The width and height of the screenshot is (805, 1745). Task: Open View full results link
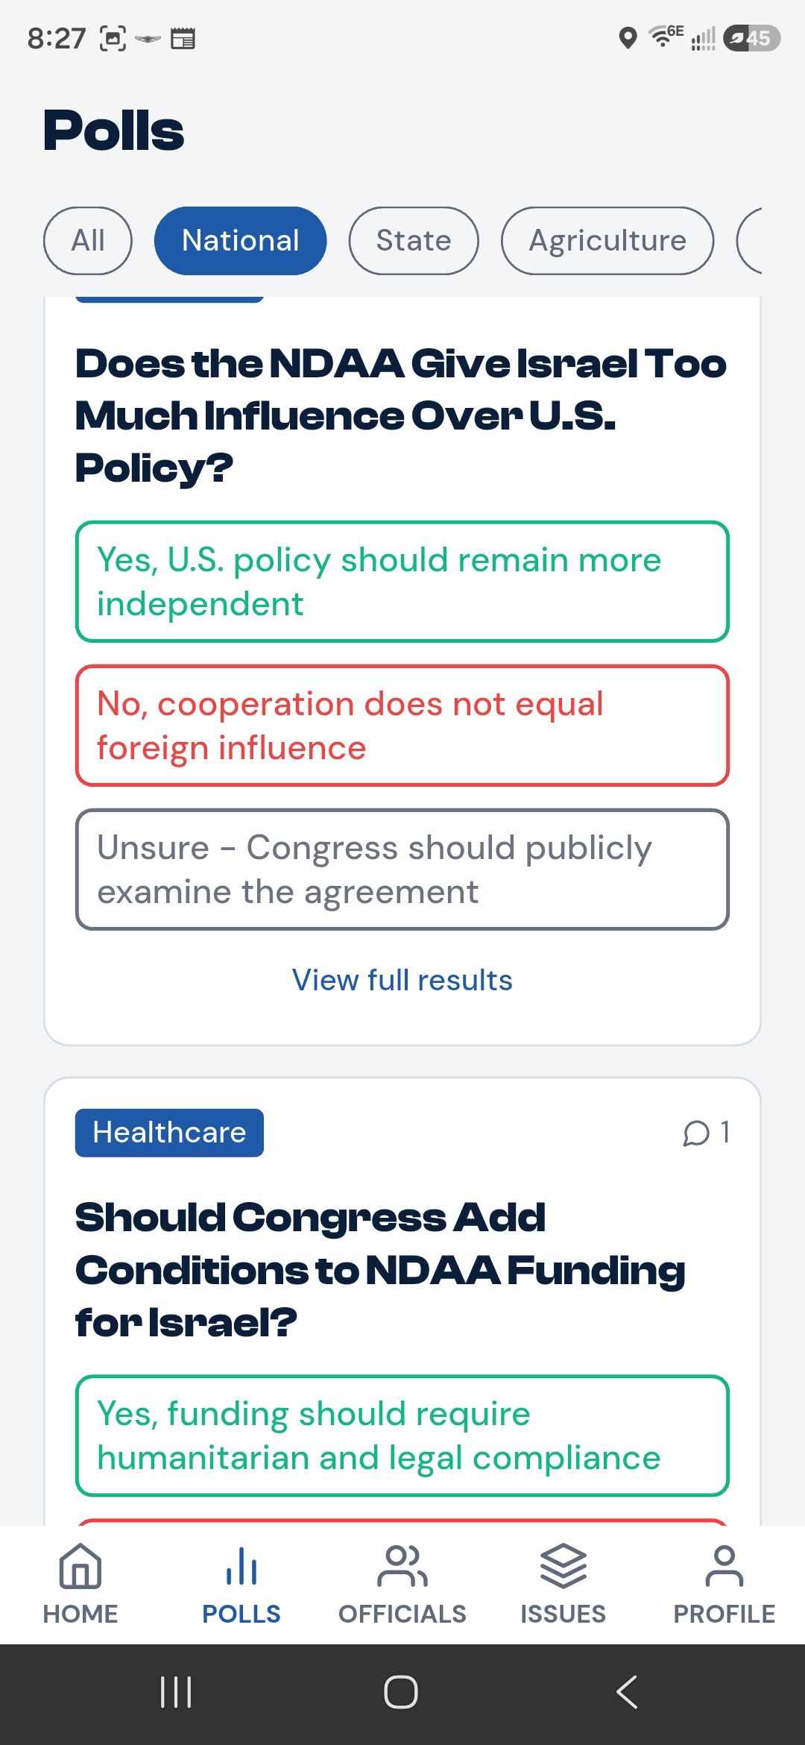(402, 980)
